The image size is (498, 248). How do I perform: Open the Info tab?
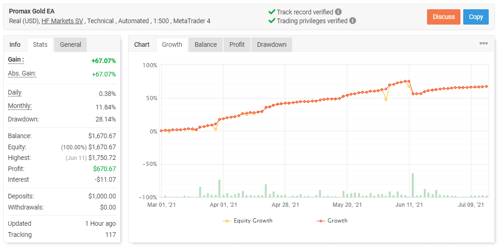15,45
